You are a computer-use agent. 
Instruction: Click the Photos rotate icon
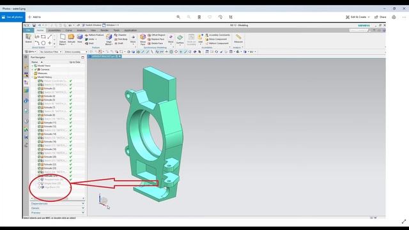tap(220, 17)
